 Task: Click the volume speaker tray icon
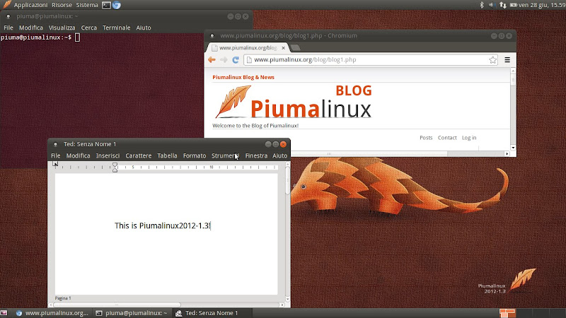click(x=492, y=5)
